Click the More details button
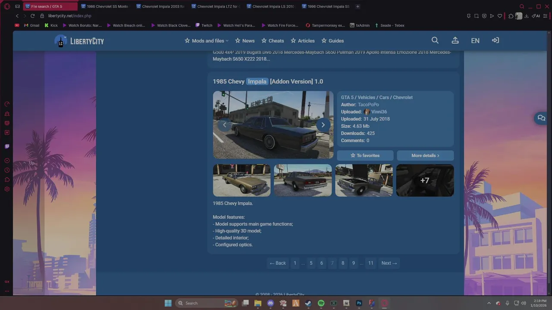The height and width of the screenshot is (310, 552). pyautogui.click(x=425, y=155)
